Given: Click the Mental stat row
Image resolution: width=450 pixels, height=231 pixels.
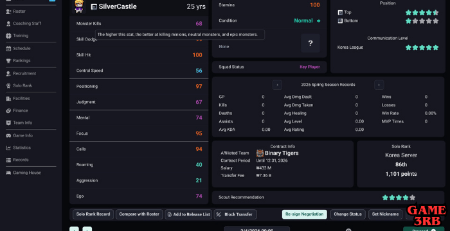Looking at the screenshot, I should point(139,118).
